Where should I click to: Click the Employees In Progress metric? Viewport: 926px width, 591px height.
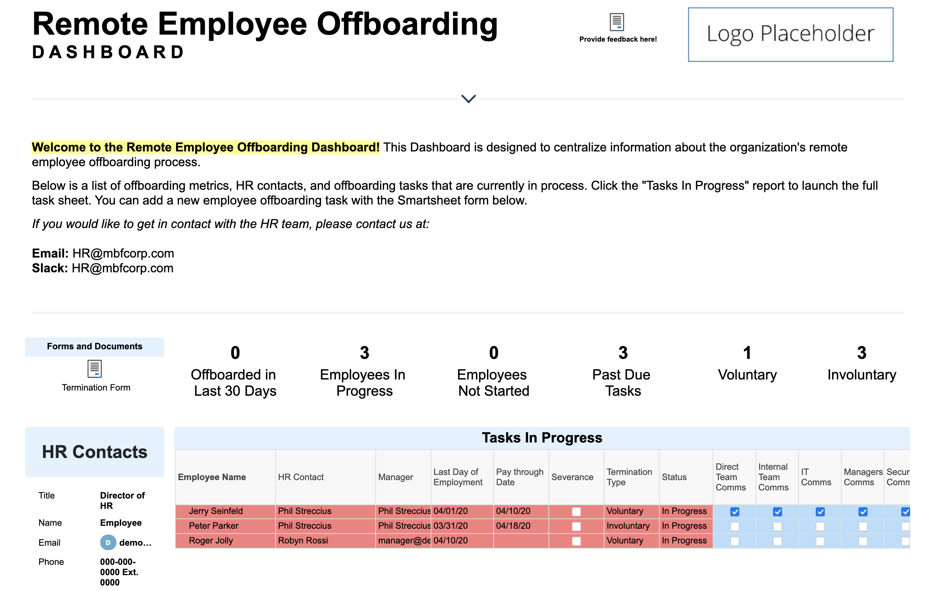tap(364, 371)
